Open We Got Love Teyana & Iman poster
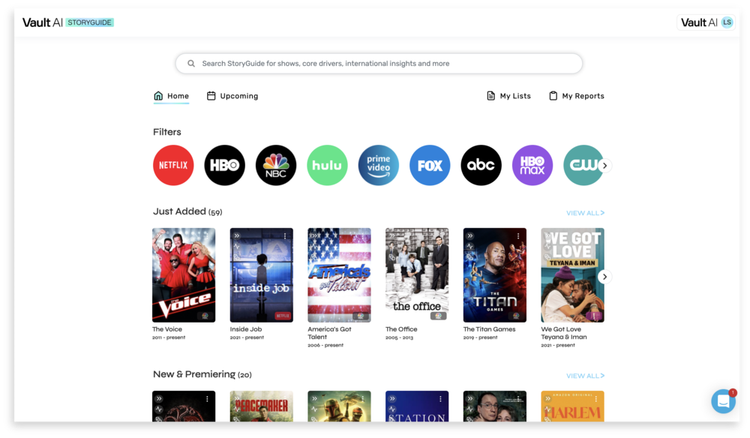Viewport: 750px width, 438px height. (572, 275)
